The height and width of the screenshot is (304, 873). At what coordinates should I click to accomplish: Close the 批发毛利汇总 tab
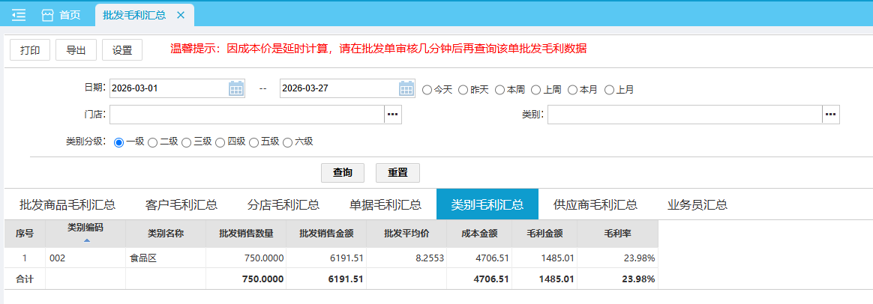point(180,15)
